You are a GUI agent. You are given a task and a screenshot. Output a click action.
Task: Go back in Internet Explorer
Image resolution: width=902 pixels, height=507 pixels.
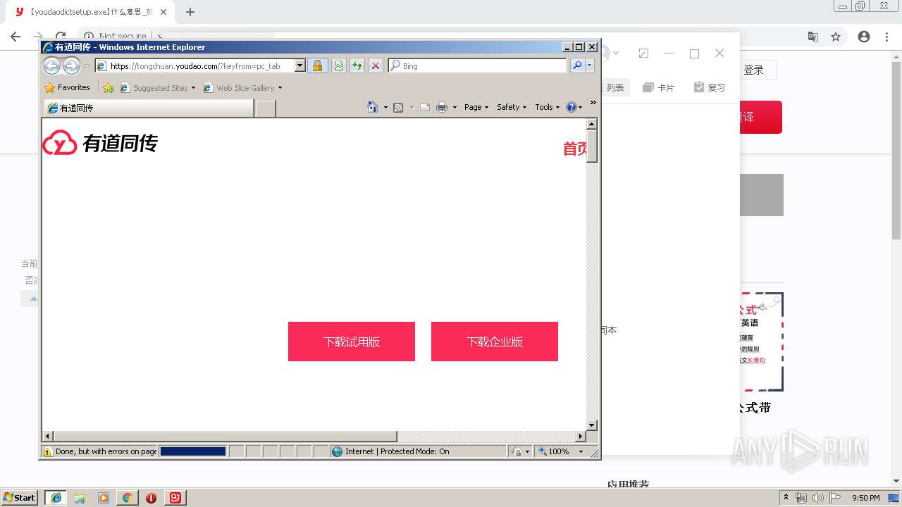52,65
